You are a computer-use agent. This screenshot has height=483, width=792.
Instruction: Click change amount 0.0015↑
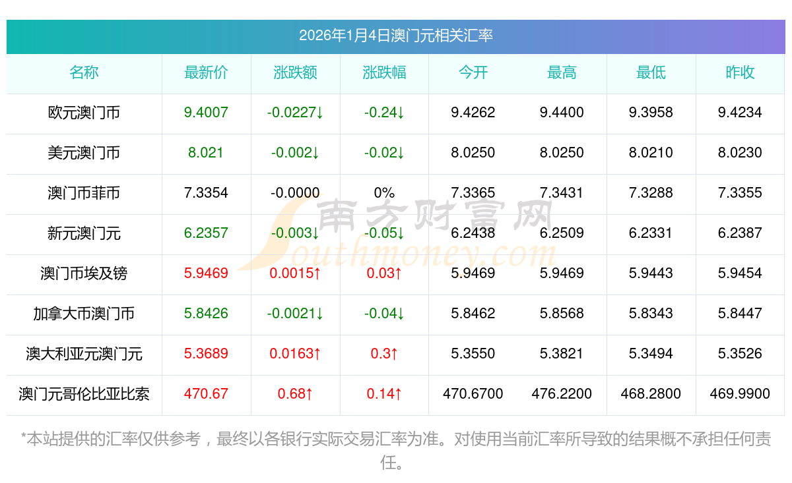295,273
